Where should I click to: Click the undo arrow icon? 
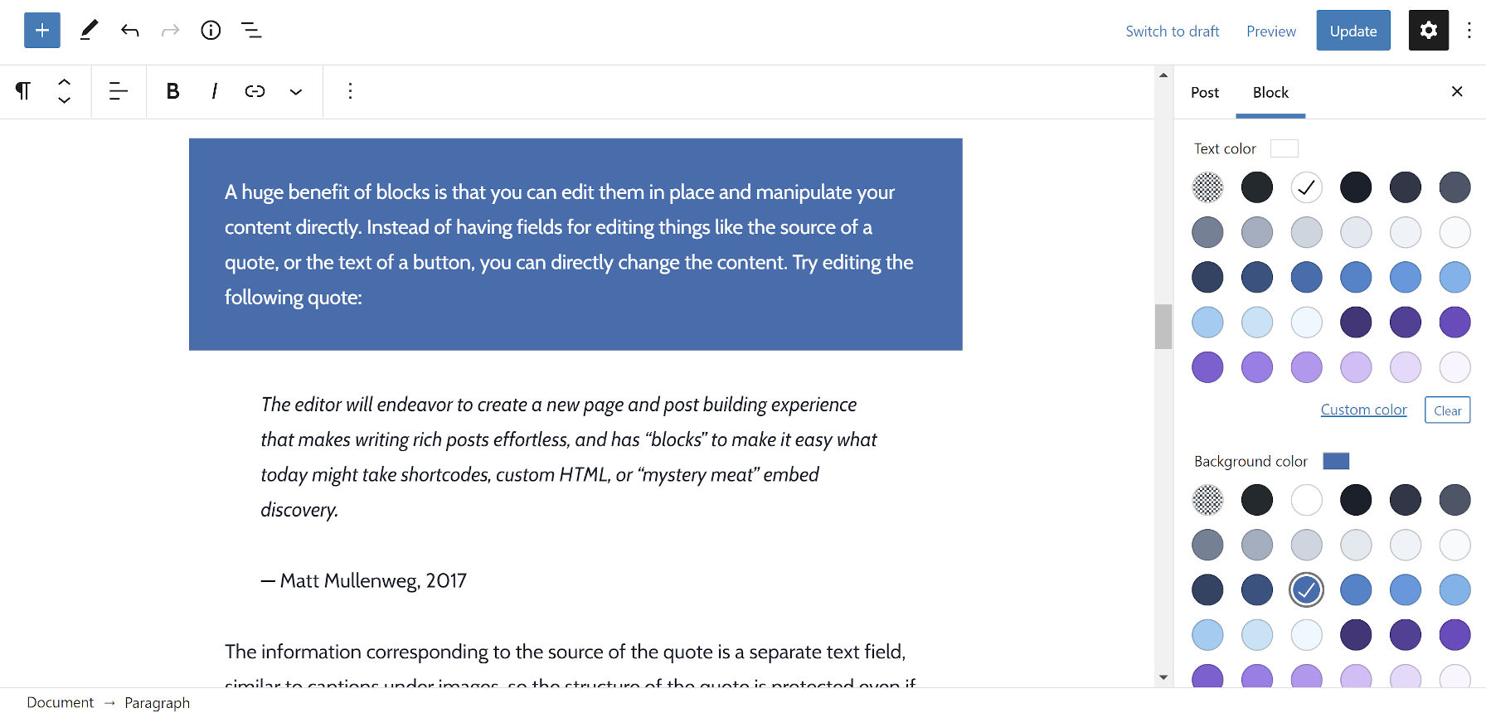pos(130,31)
